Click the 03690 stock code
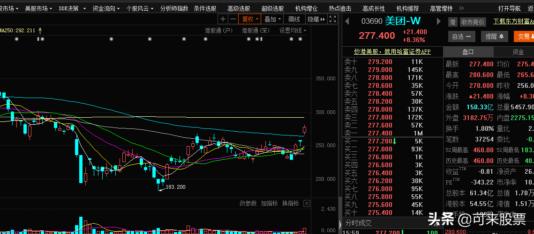The image size is (534, 234). coord(372,21)
